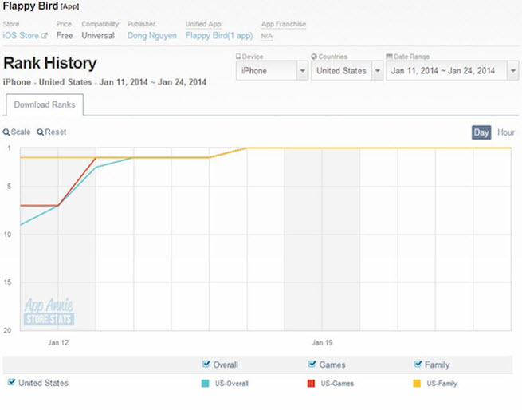The height and width of the screenshot is (410, 522).
Task: Click the Rank History heading
Action: pos(50,63)
